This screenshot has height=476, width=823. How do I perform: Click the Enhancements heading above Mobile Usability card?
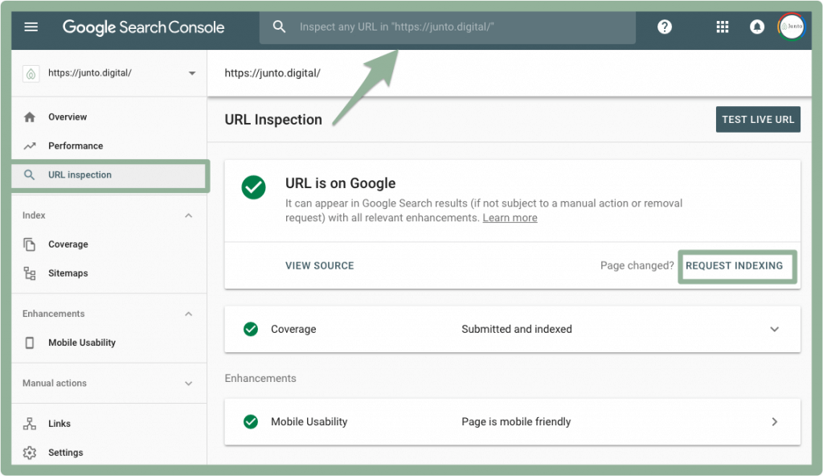pos(260,378)
